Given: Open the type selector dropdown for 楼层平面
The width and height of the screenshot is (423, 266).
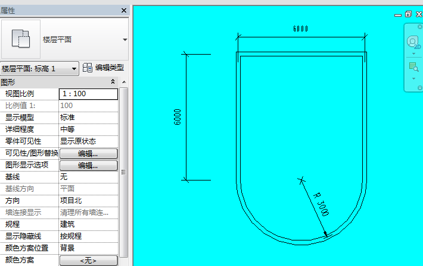Looking at the screenshot, I should click(x=125, y=40).
